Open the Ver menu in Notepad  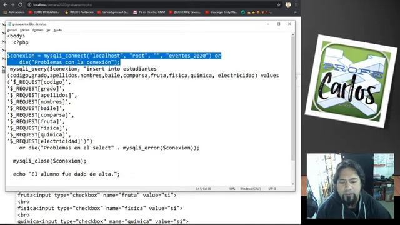[48, 30]
